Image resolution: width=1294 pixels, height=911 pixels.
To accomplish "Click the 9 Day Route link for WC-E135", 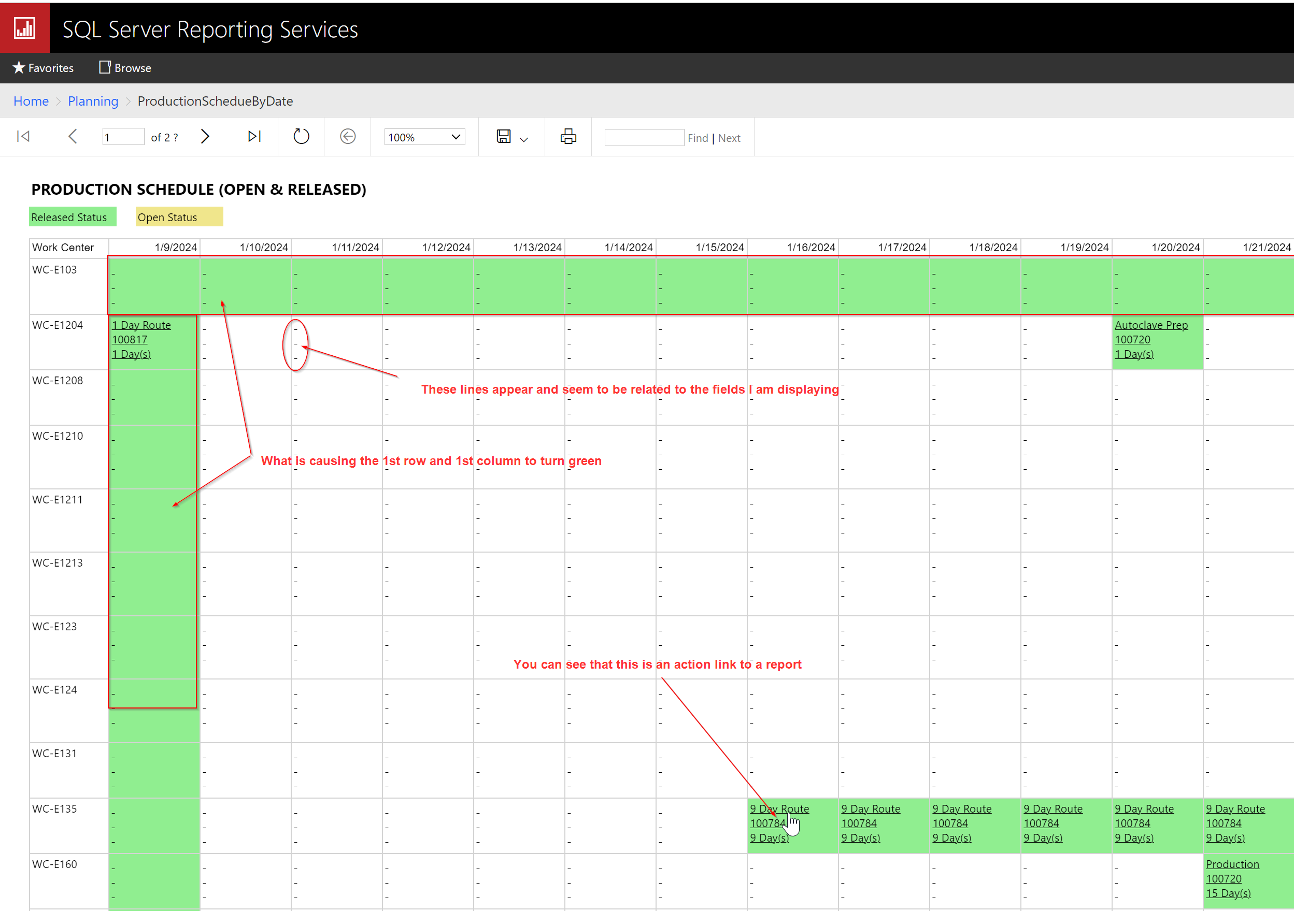I will tap(779, 808).
